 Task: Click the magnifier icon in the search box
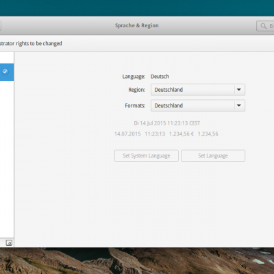[x=263, y=26]
